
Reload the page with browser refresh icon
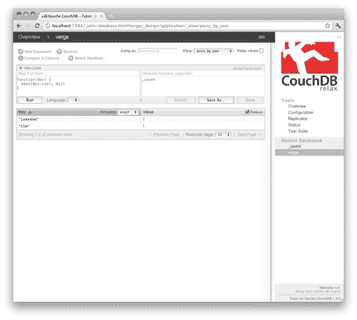tap(37, 26)
